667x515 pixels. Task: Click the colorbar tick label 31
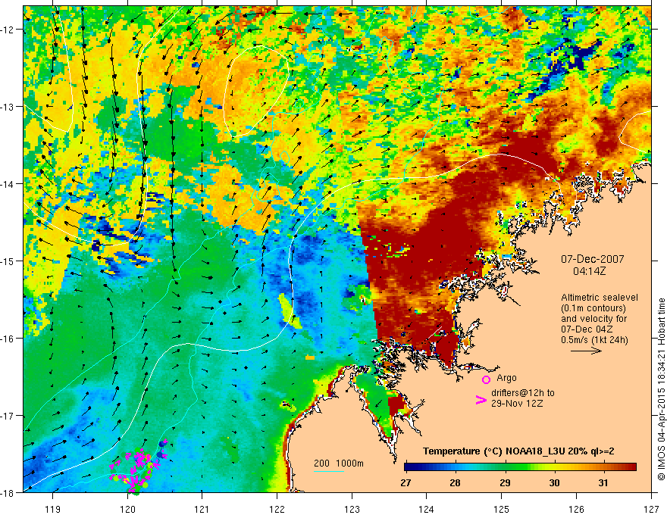(603, 482)
